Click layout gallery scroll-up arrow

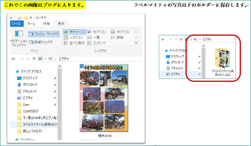(136, 32)
